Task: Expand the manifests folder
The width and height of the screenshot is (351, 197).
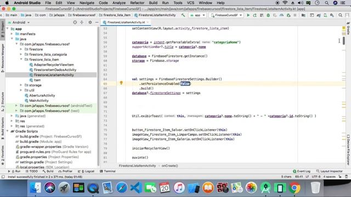Action: [12, 34]
